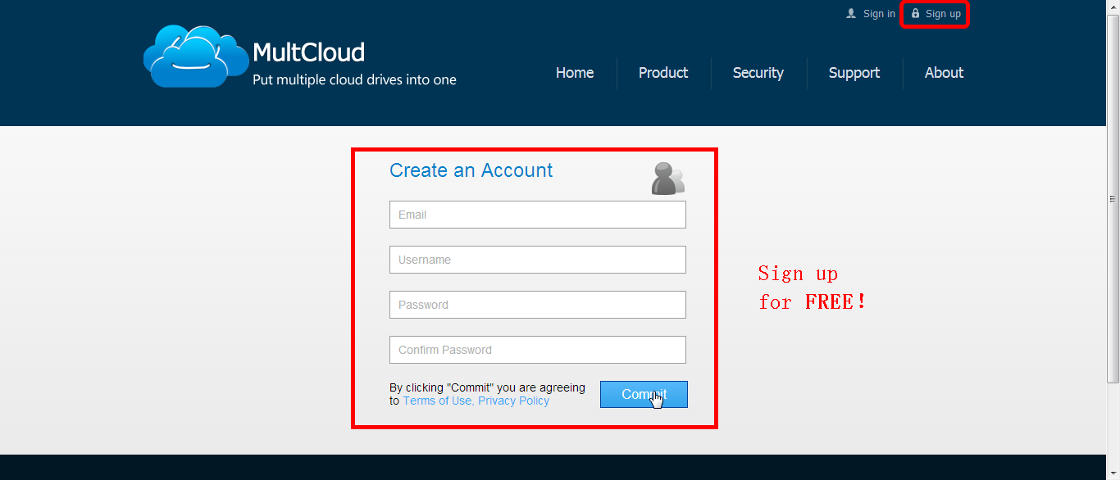Click the MultCloud cloud logo icon
Screen dimensions: 1120x480
196,56
